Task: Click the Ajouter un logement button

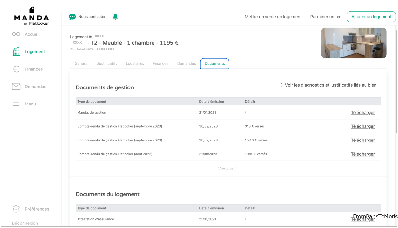Action: click(371, 16)
